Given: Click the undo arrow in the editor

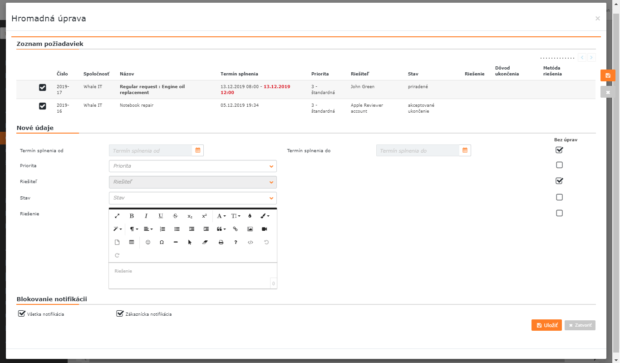Looking at the screenshot, I should tap(266, 243).
